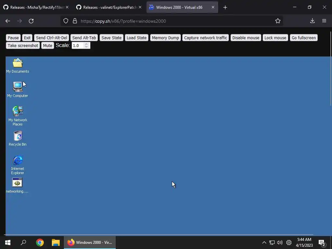Open the Firefox hamburger application menu
Image resolution: width=332 pixels, height=249 pixels.
coord(324,21)
